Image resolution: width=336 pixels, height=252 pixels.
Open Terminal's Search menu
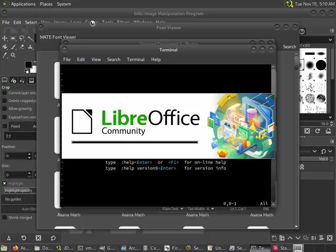point(114,60)
